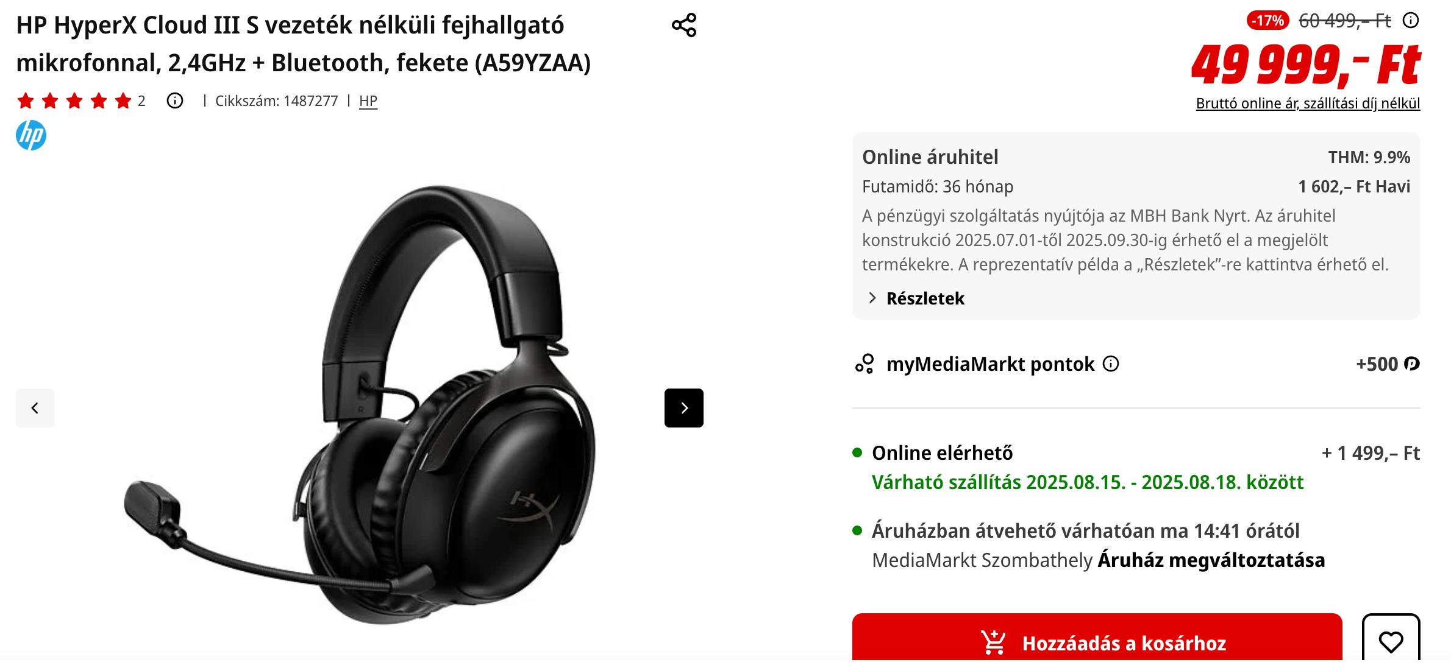Click the share icon beside product title
This screenshot has height=665, width=1451.
click(683, 25)
